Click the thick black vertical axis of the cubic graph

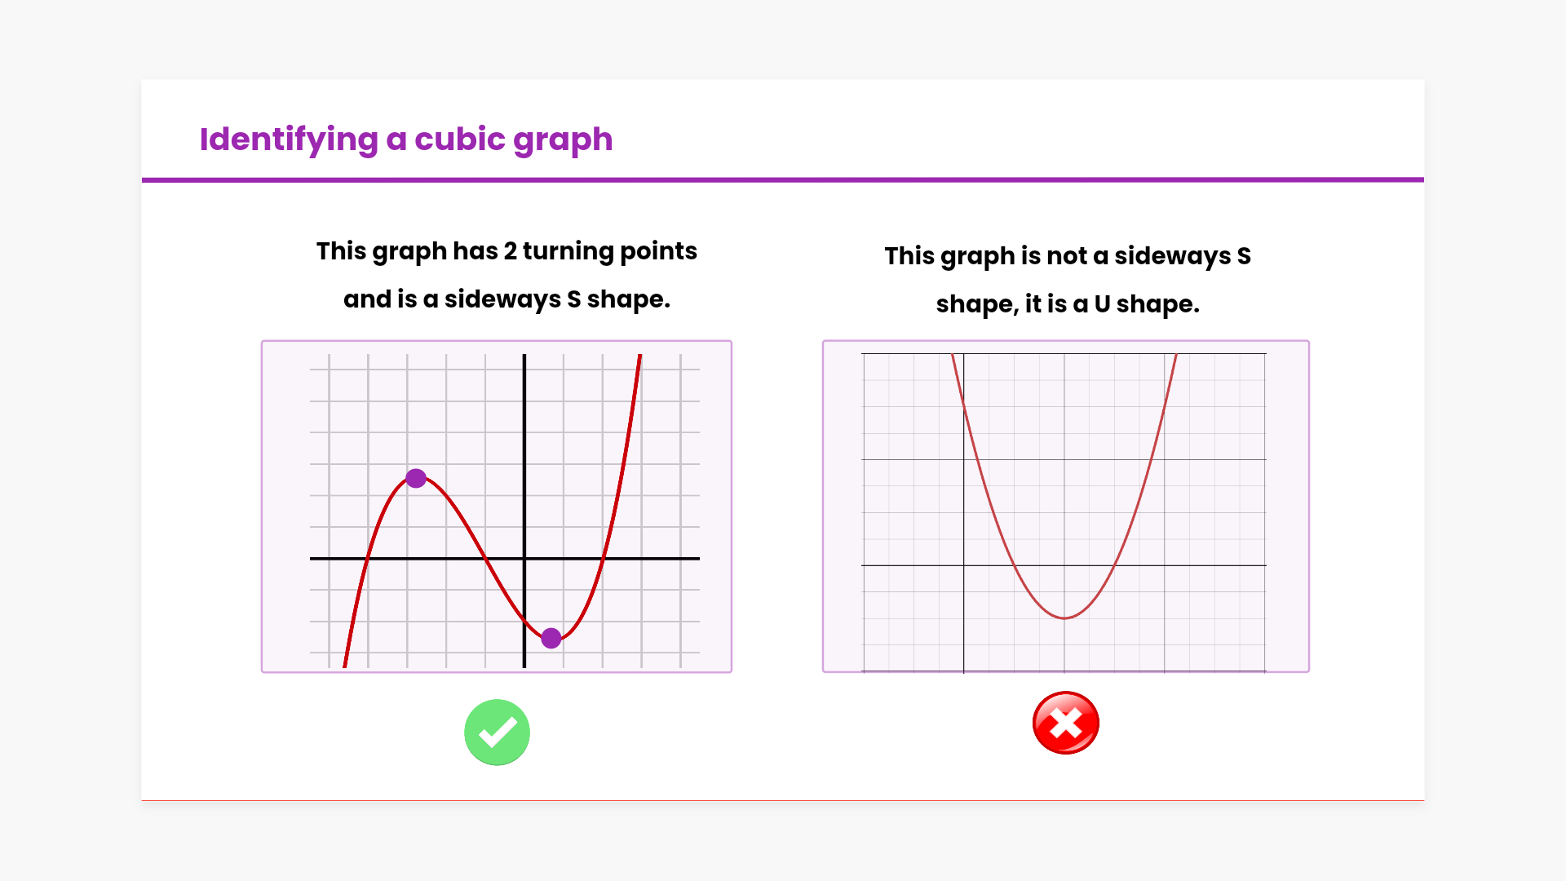click(524, 424)
